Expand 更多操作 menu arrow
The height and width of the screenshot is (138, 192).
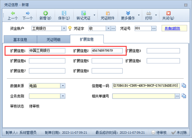click(x=139, y=15)
